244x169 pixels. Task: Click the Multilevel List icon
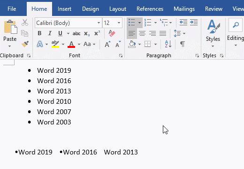pyautogui.click(x=164, y=23)
